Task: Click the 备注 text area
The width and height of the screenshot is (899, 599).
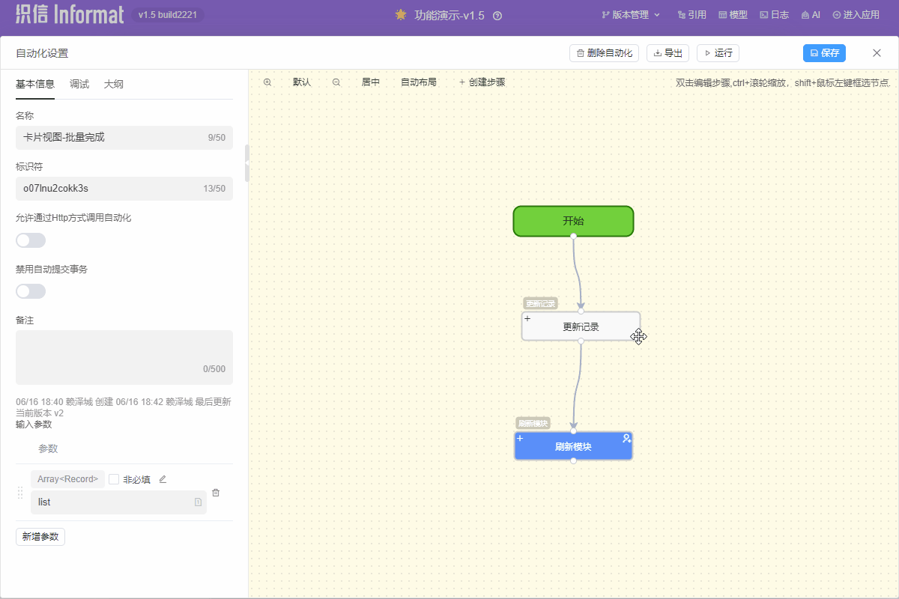Action: tap(124, 357)
